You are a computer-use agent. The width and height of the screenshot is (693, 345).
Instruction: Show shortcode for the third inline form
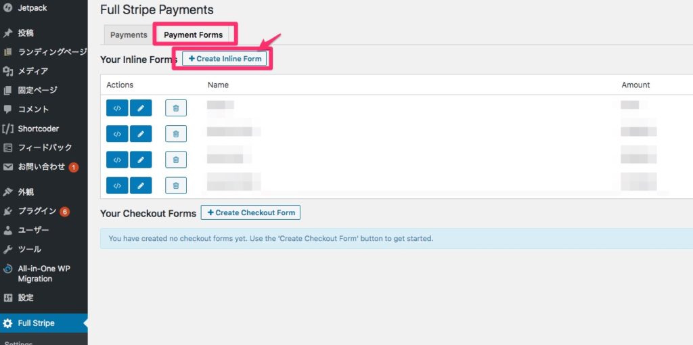pos(117,160)
